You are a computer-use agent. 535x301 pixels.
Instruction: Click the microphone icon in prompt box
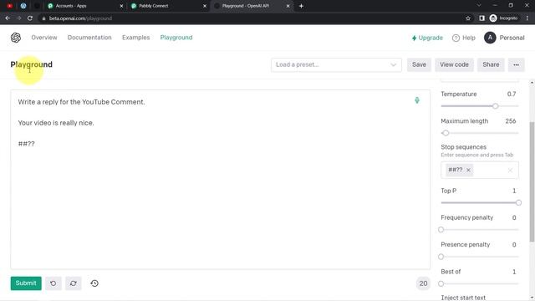pos(417,100)
